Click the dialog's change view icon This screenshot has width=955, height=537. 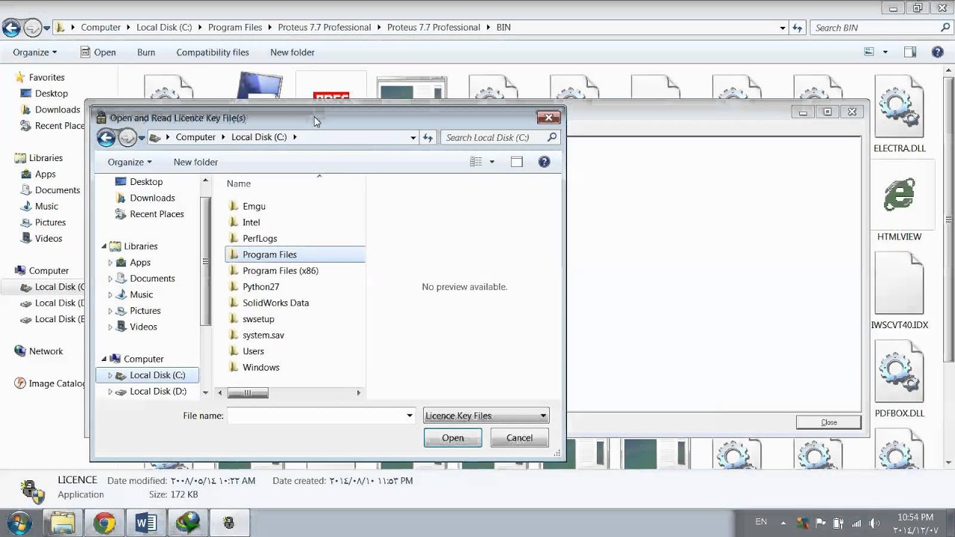(475, 162)
